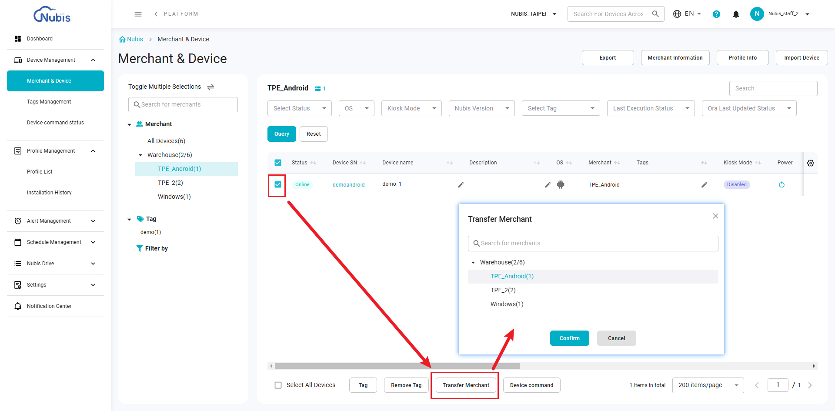The width and height of the screenshot is (835, 411).
Task: Click the Confirm button in the dialog
Action: [x=569, y=338]
